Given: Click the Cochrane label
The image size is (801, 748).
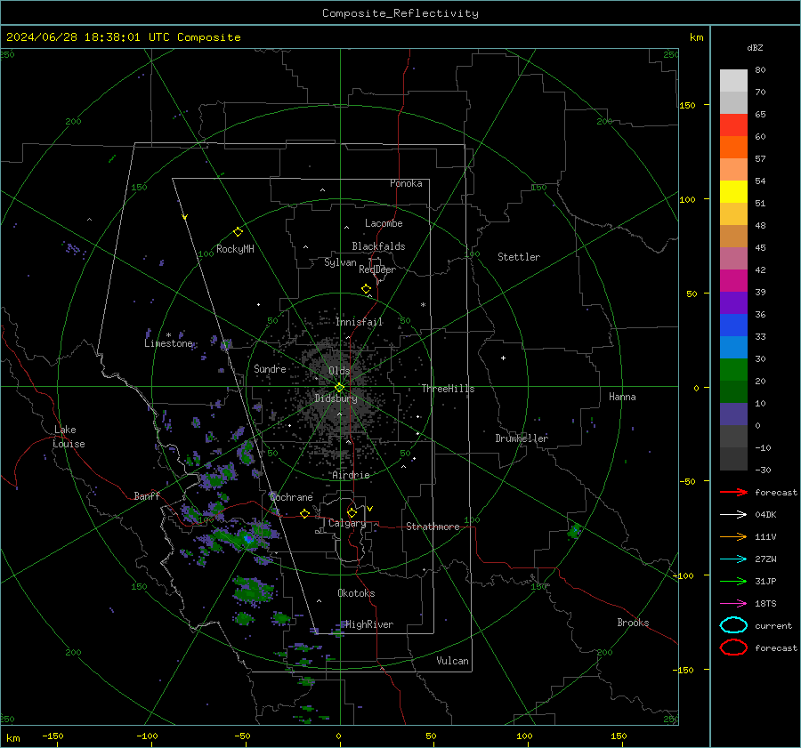Looking at the screenshot, I should tap(291, 497).
